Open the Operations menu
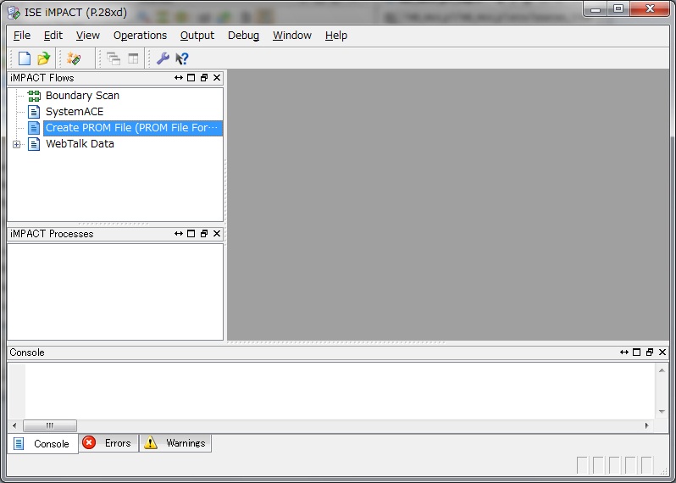Screen dimensions: 676x483 [140, 36]
